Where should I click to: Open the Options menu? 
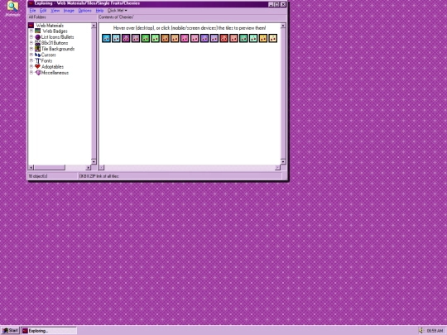84,11
